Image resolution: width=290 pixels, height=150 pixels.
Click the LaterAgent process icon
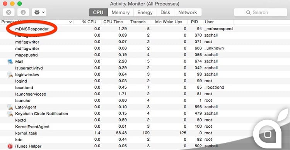10,107
